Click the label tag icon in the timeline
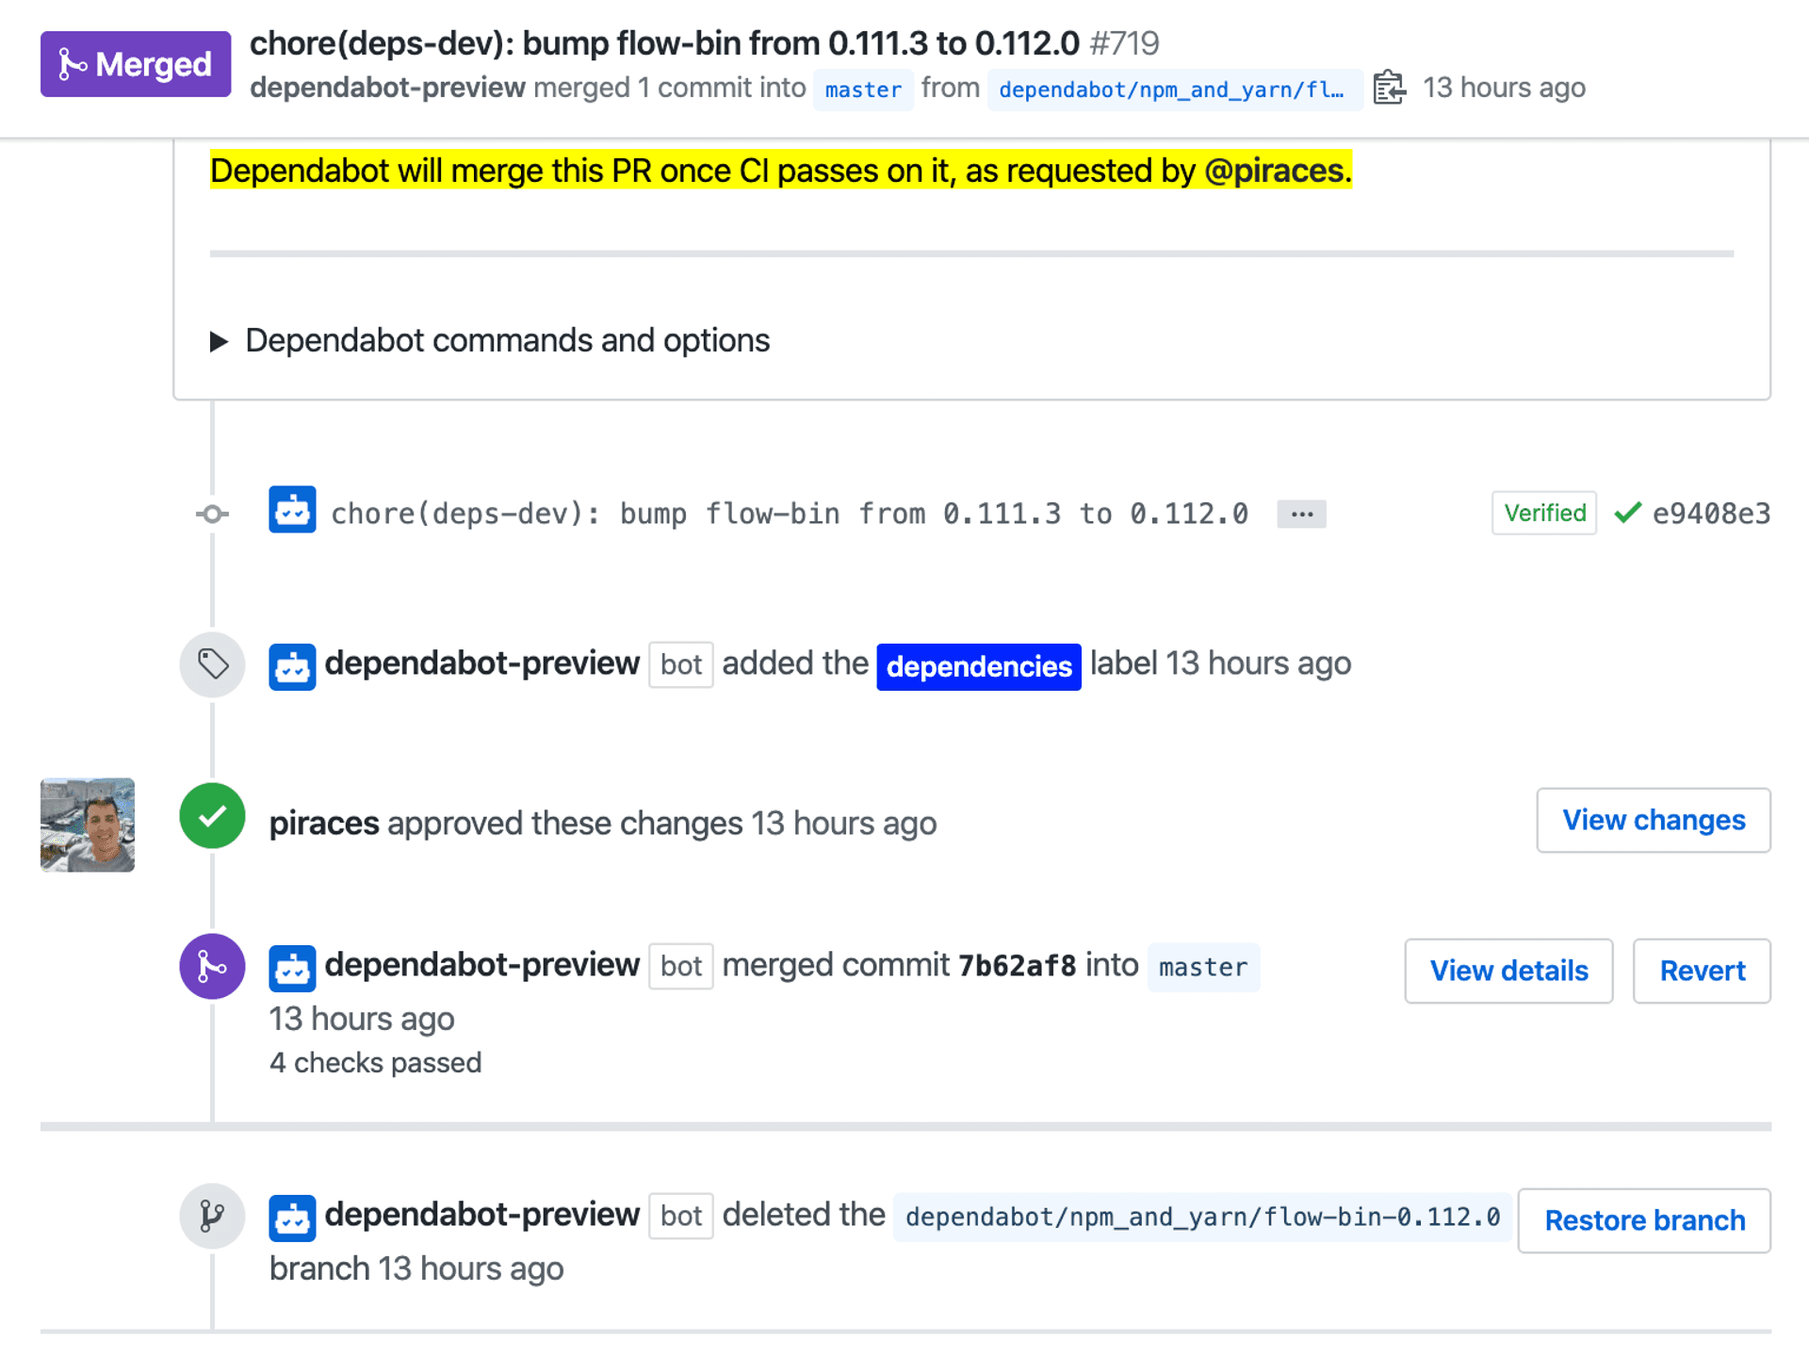The height and width of the screenshot is (1357, 1809). coord(212,664)
